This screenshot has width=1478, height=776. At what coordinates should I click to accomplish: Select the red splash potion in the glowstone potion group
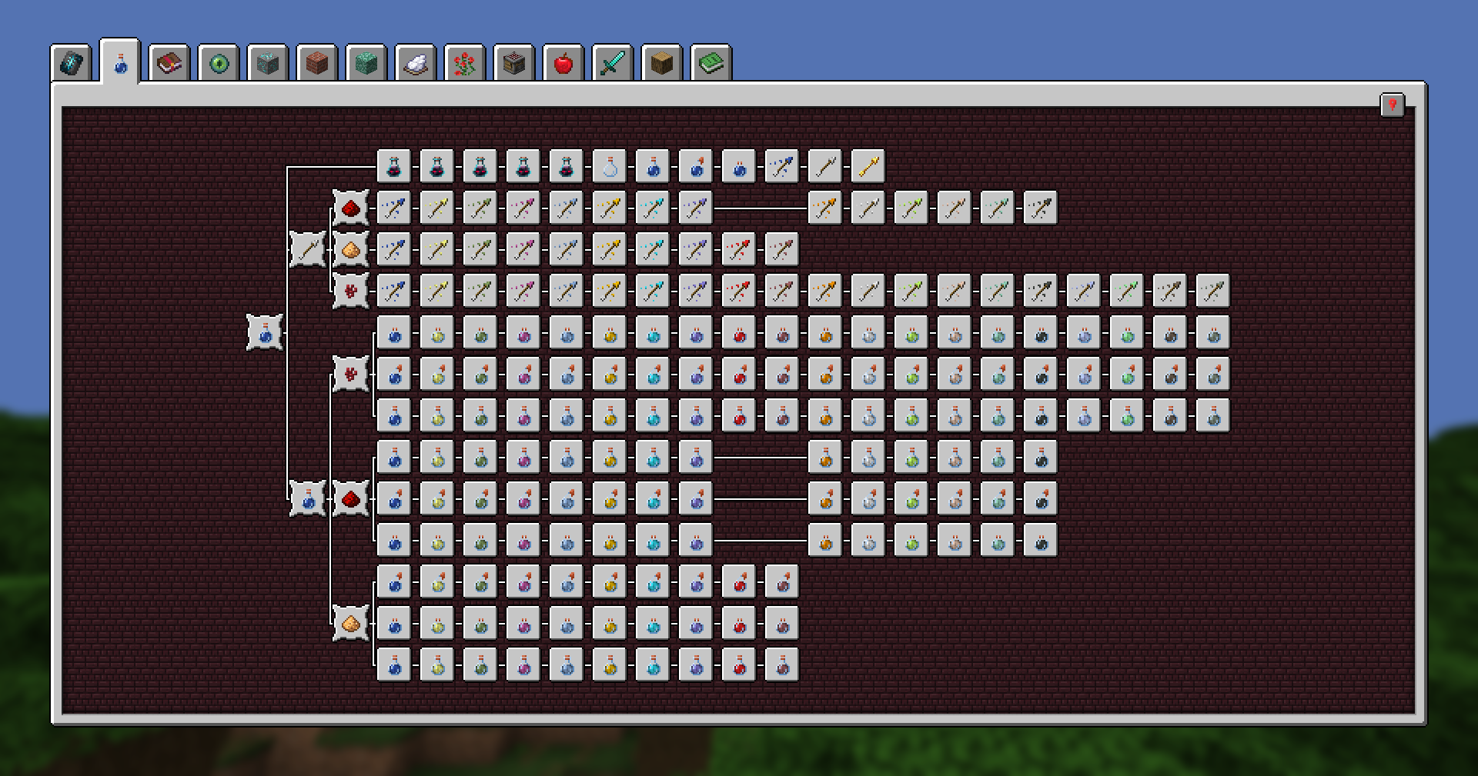coord(739,582)
